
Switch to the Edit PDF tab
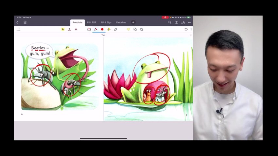click(x=92, y=23)
